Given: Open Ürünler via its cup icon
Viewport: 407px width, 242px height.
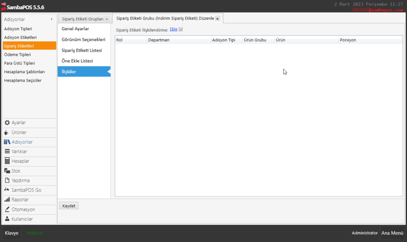Looking at the screenshot, I should (x=7, y=133).
